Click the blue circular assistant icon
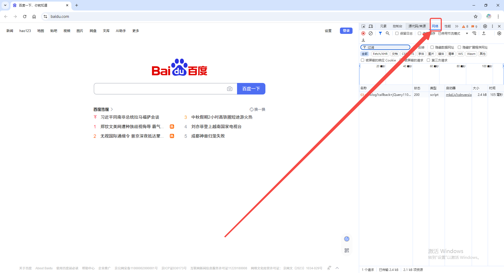This screenshot has height=273, width=504. [347, 239]
